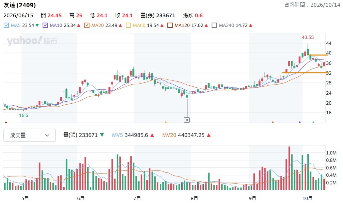
Task: Click the change value 漲跌 0.6
Action: pos(193,16)
